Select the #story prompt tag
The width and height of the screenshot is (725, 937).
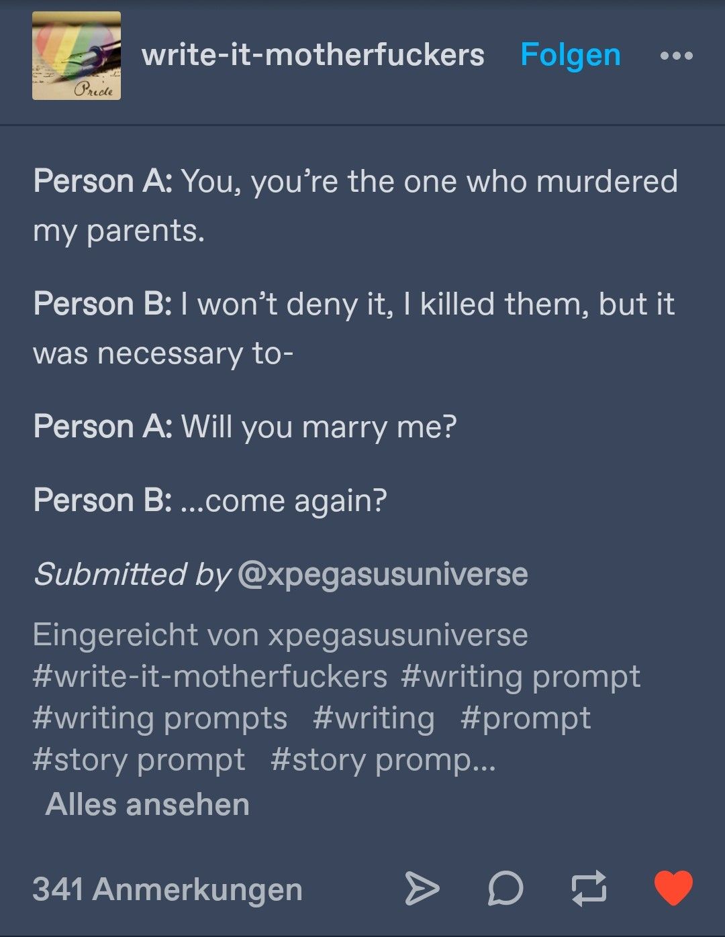139,760
